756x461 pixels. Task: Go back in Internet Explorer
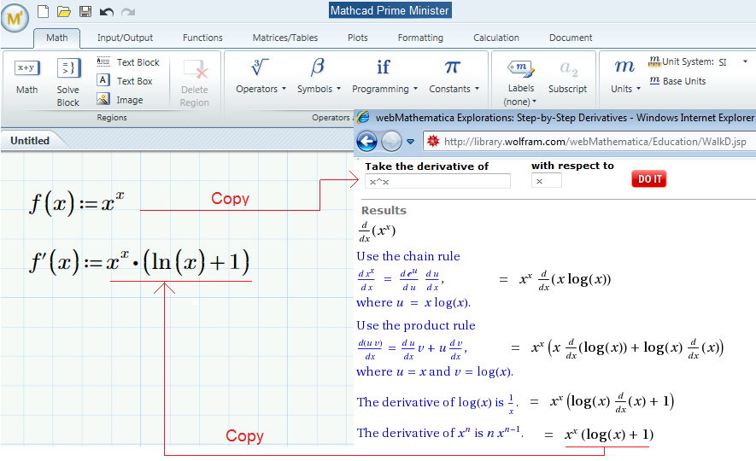(366, 142)
